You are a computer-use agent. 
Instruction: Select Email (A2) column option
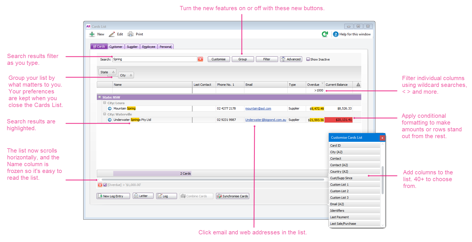point(354,204)
